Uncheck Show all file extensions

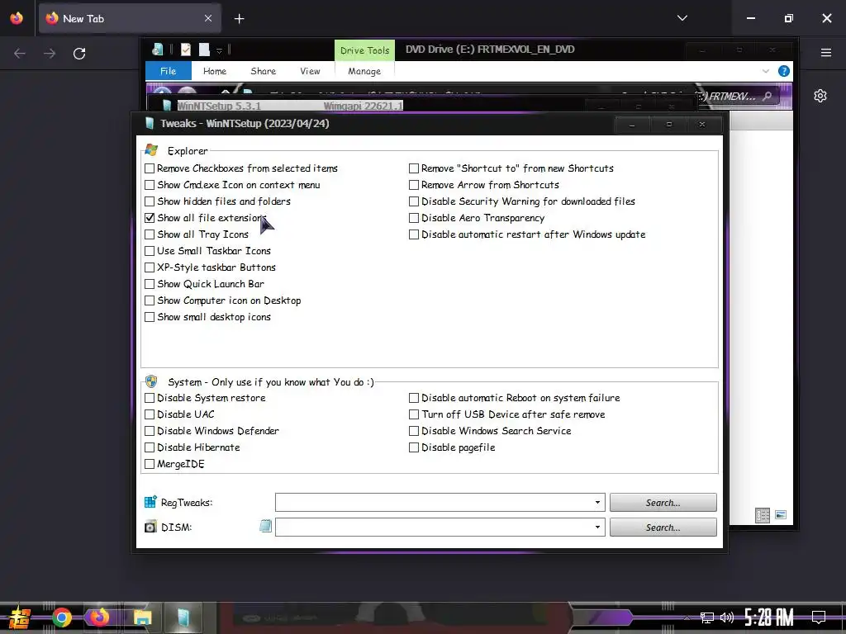click(150, 218)
